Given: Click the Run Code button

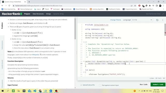Looking at the screenshot, I should [143, 84].
